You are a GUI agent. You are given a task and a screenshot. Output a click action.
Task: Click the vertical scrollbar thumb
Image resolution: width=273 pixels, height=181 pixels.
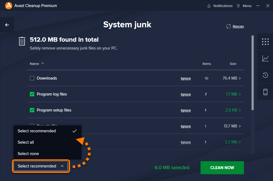click(253, 73)
